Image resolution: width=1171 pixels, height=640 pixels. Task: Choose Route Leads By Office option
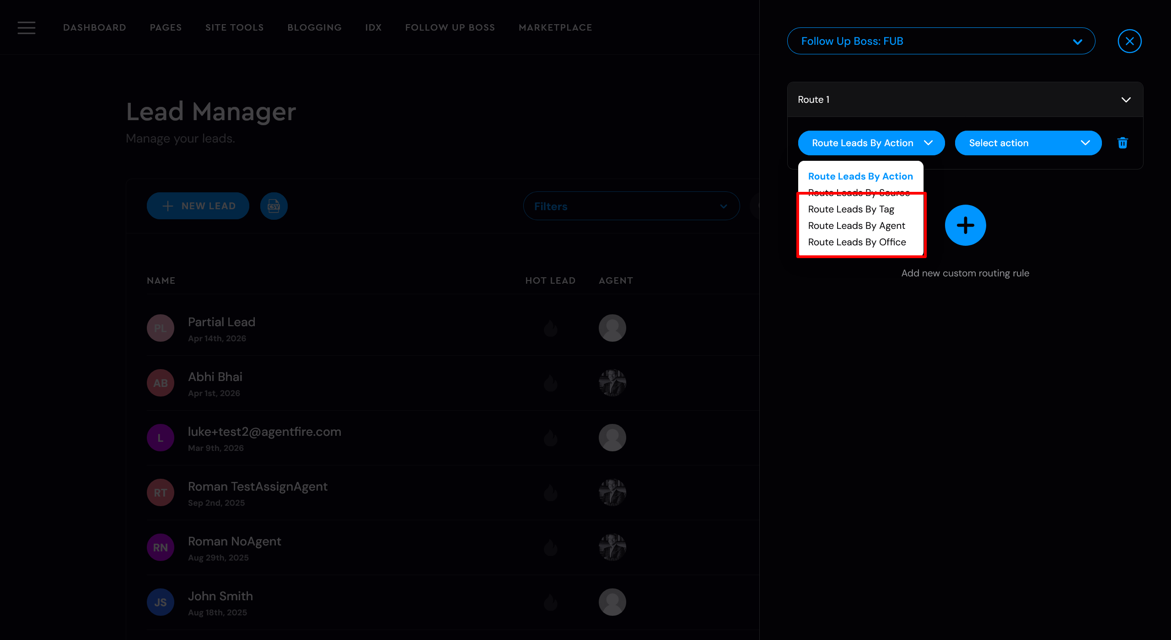tap(856, 242)
